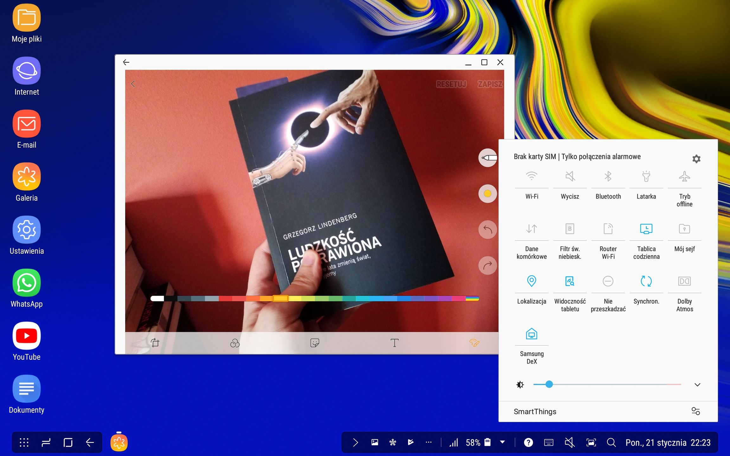Image resolution: width=730 pixels, height=456 pixels.
Task: Open the filters effect tool
Action: [x=235, y=343]
